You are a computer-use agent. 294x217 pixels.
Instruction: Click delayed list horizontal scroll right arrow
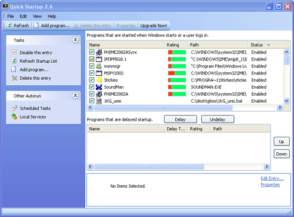(266, 167)
